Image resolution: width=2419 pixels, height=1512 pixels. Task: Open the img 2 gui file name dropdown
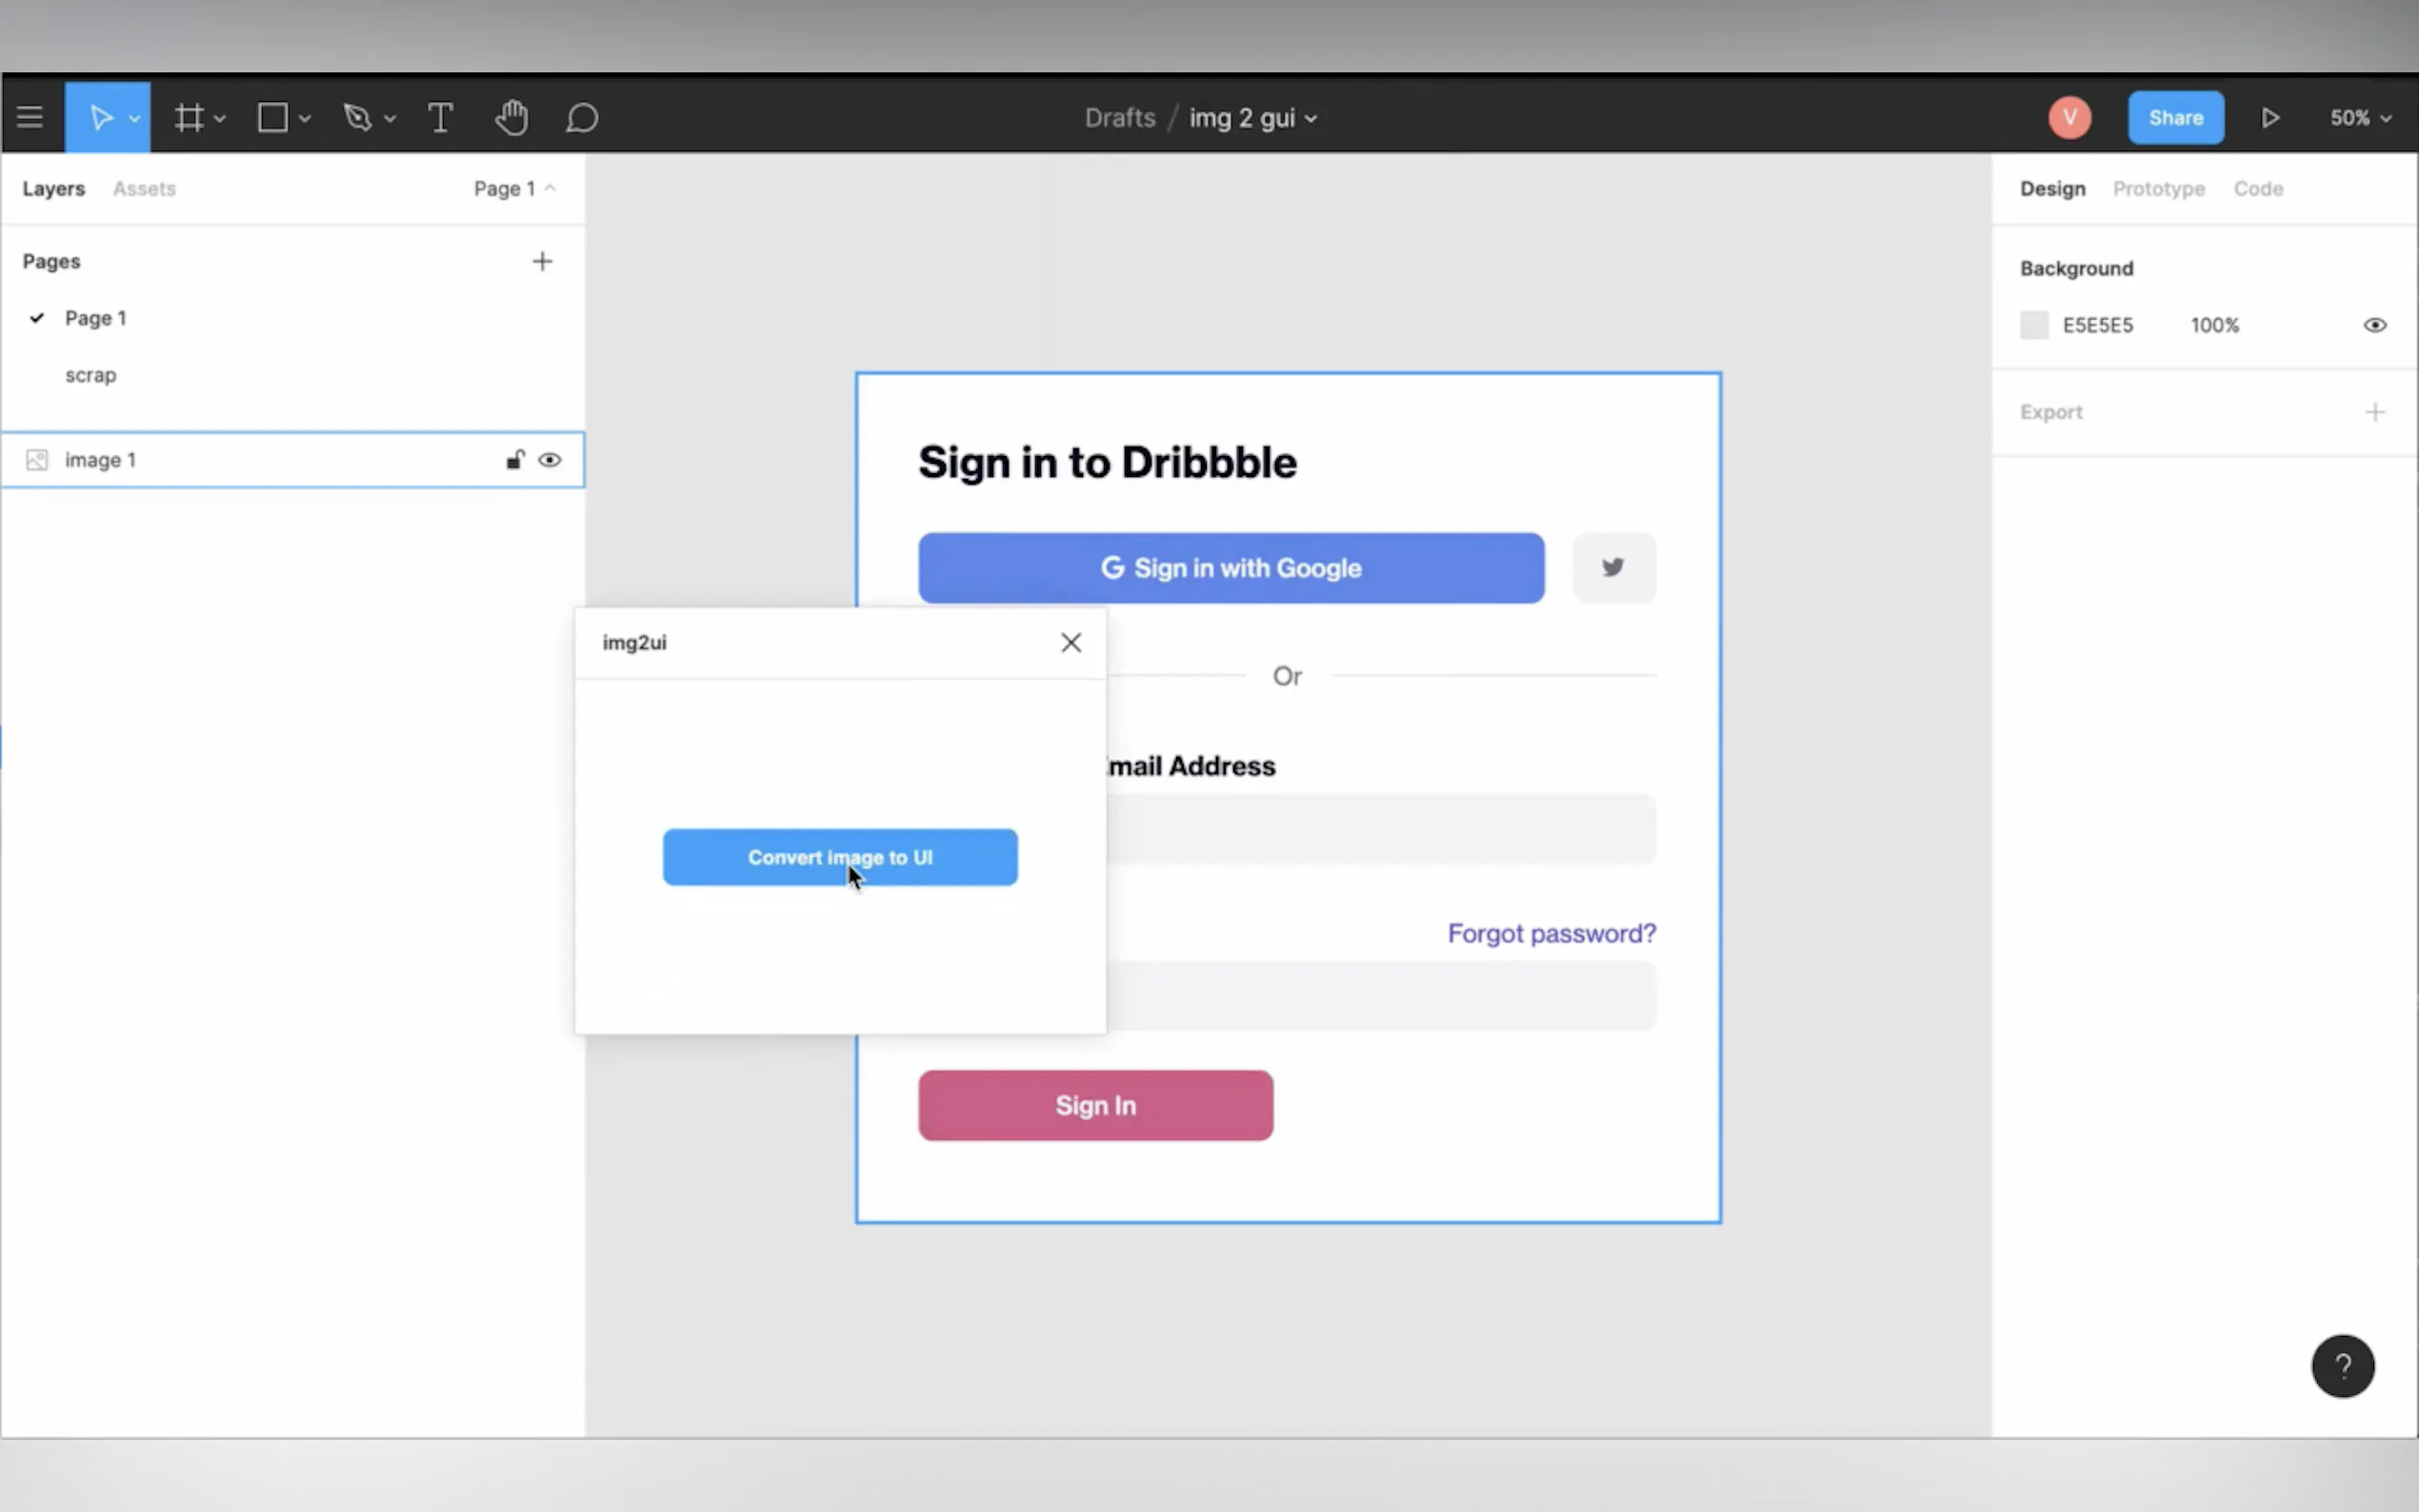(x=1252, y=118)
